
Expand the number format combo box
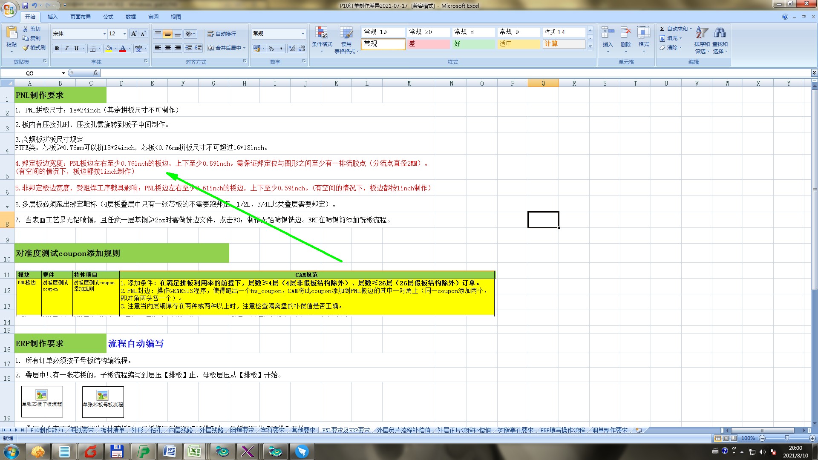(x=303, y=34)
